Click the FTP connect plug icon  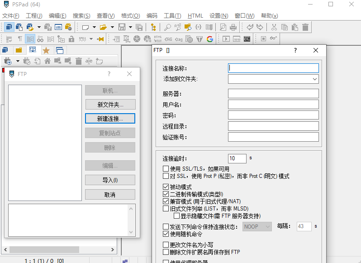point(8,61)
